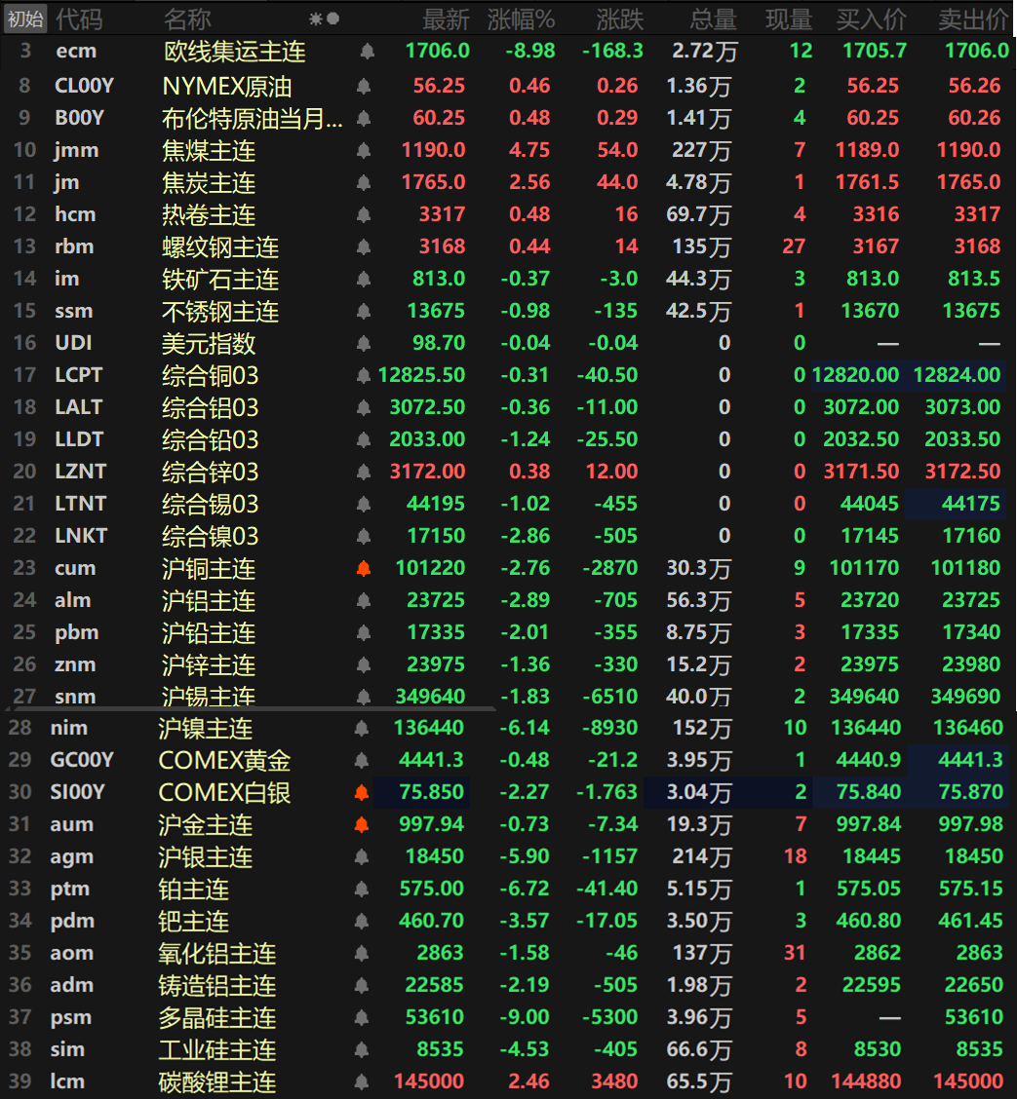Click the bell icon for 沪镍主连
The height and width of the screenshot is (1099, 1017).
[x=362, y=728]
